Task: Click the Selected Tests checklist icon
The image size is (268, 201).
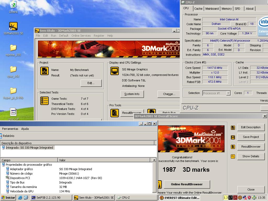Action: [x=44, y=101]
